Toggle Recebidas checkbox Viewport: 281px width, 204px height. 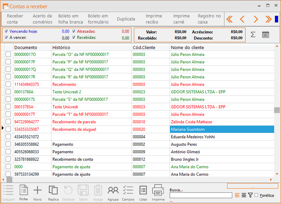point(74,37)
